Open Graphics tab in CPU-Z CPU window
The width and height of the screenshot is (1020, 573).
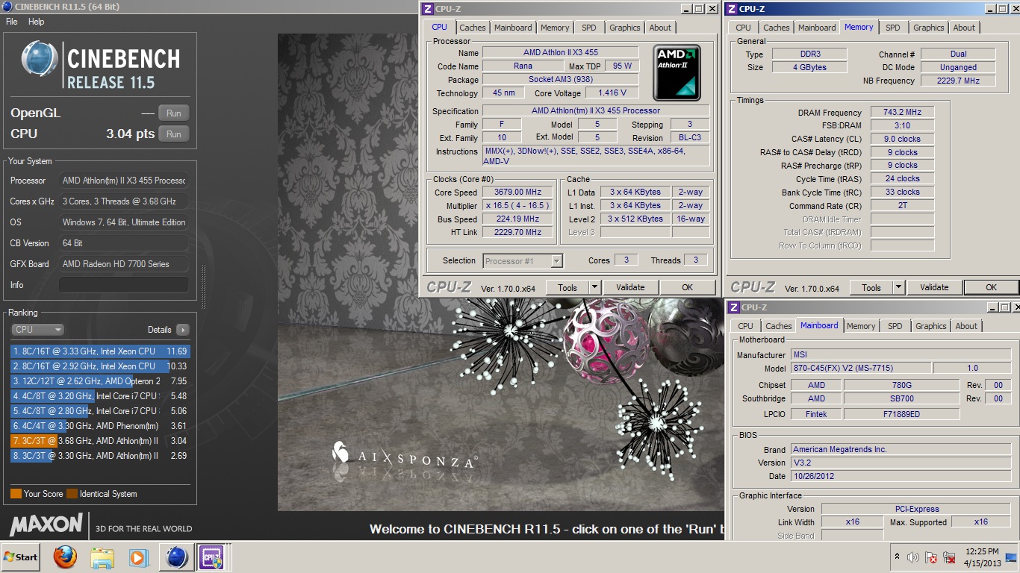[625, 28]
